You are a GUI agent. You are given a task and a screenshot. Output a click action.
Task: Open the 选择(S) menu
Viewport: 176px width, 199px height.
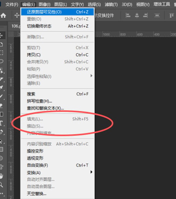click(94, 5)
